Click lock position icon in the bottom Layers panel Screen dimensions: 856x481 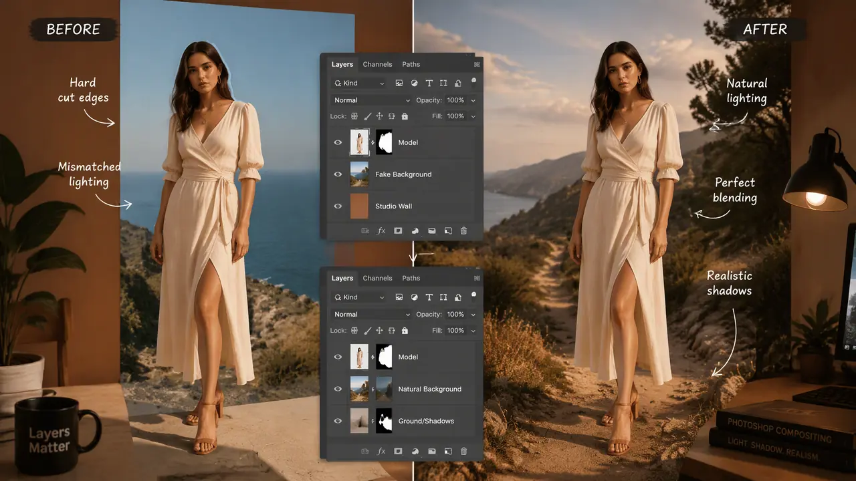[380, 330]
